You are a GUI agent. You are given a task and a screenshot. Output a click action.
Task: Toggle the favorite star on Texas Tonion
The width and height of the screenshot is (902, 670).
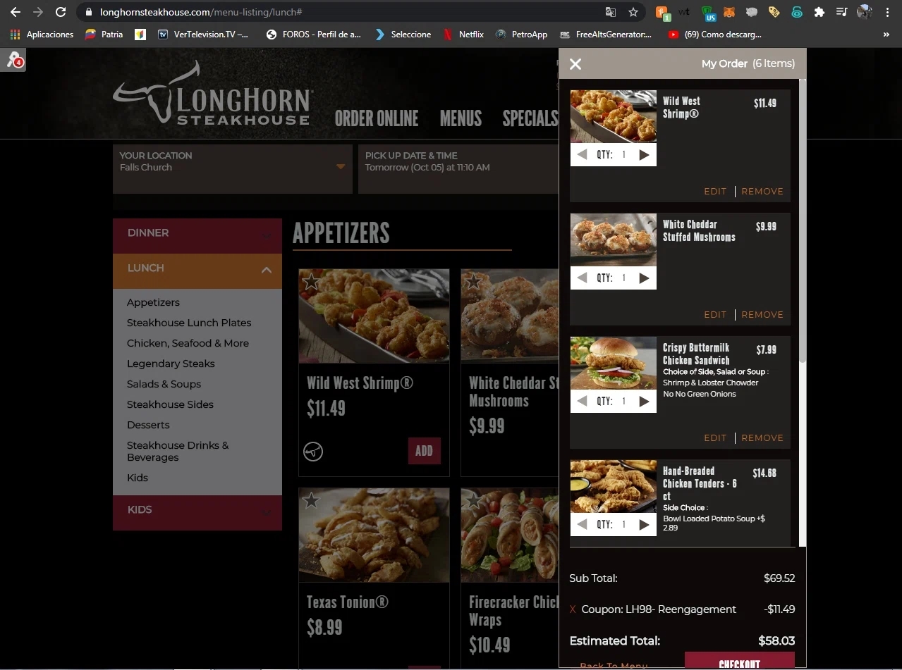pos(312,500)
